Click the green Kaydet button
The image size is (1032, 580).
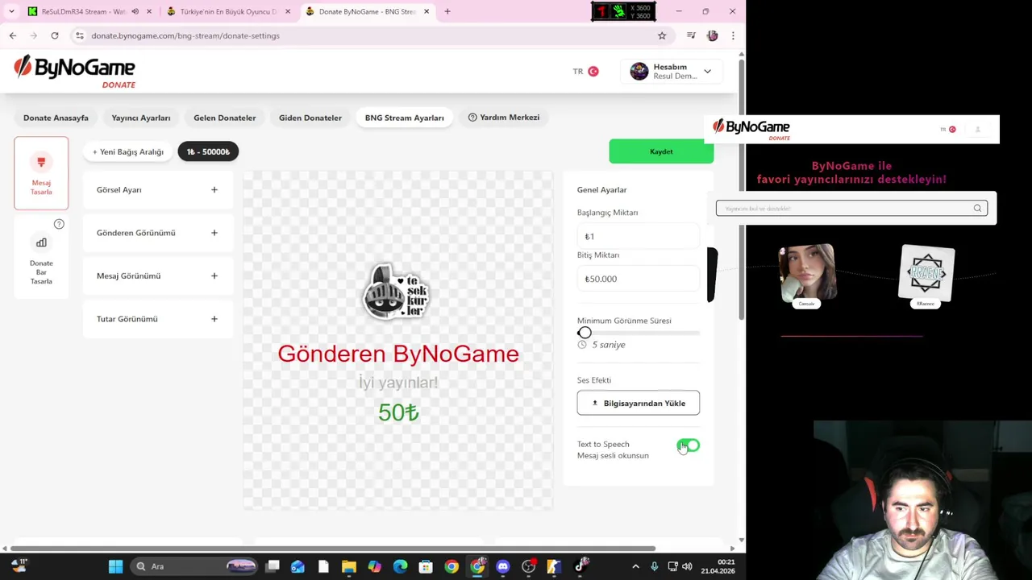tap(661, 151)
